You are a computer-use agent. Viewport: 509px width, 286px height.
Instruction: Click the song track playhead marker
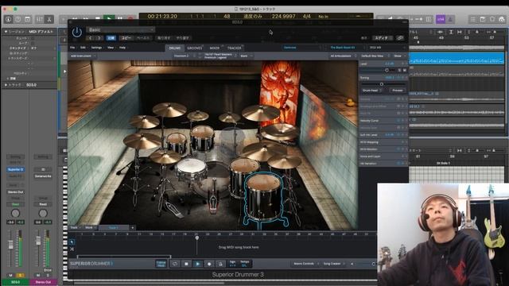pos(197,238)
